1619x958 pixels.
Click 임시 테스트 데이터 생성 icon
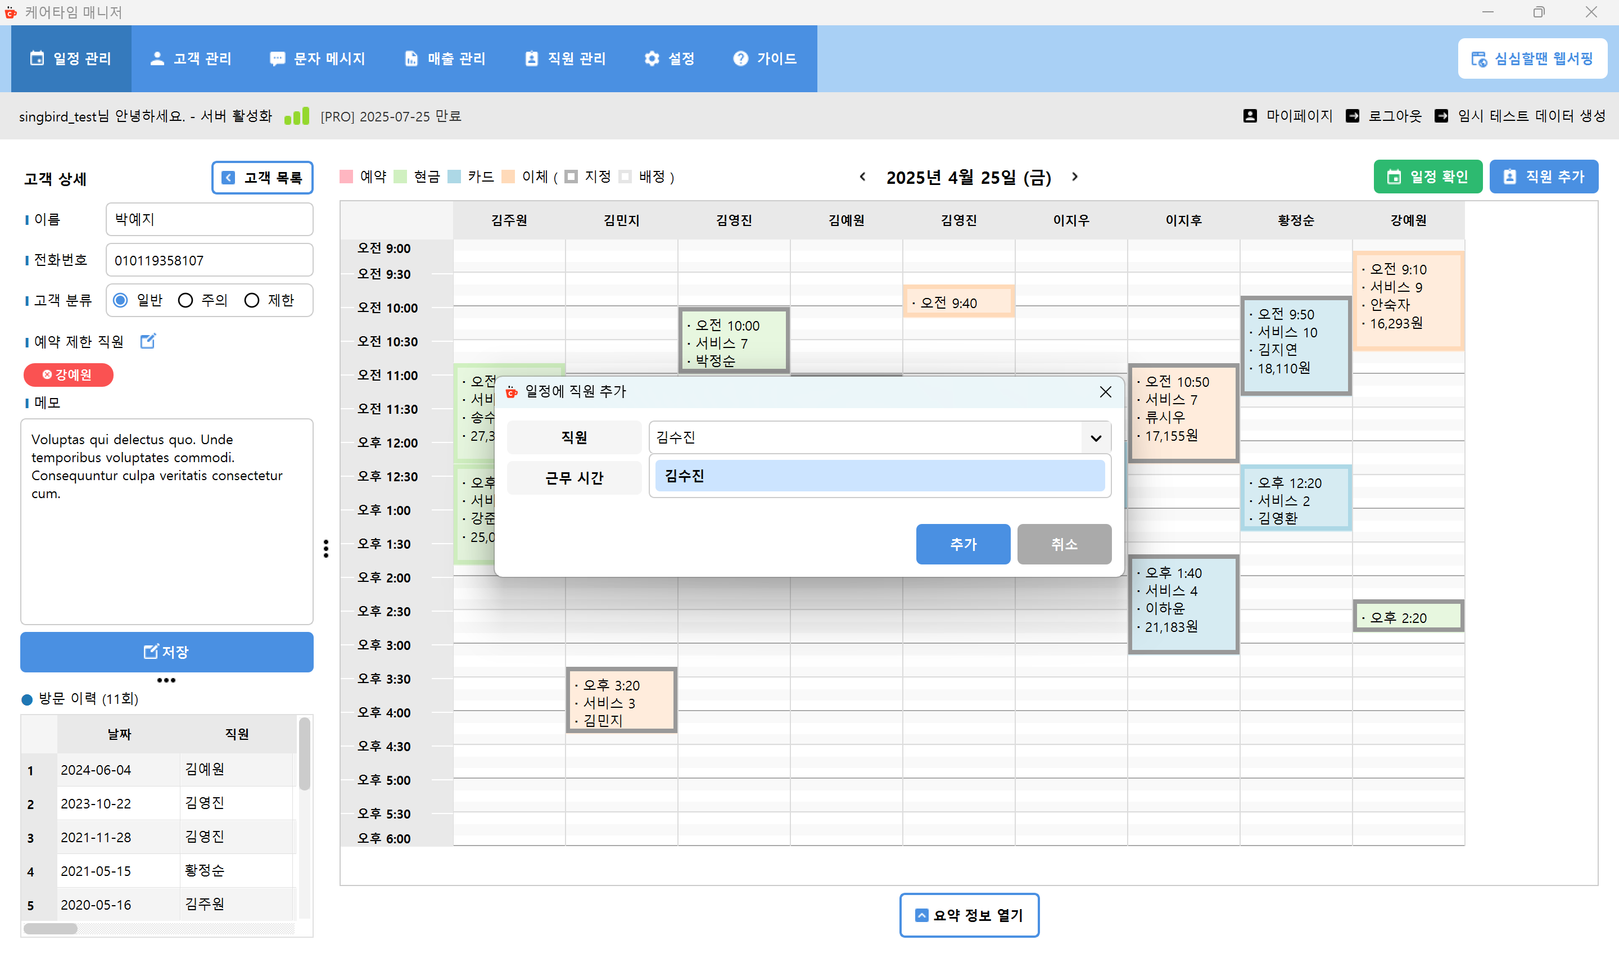pos(1441,116)
